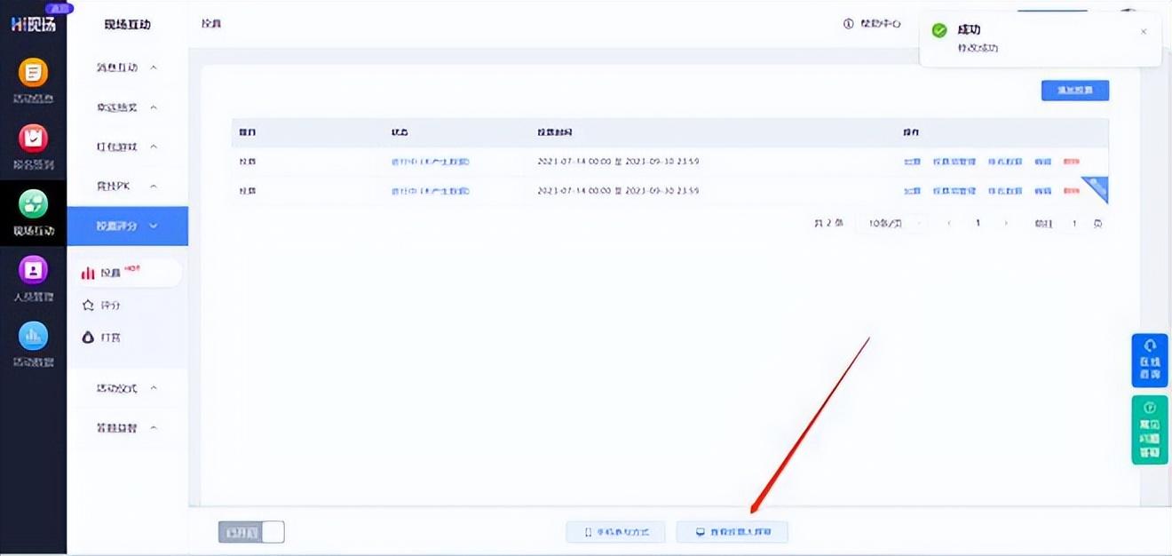This screenshot has height=556, width=1172.
Task: Expand the 红包游戏 menu section
Action: tap(127, 147)
